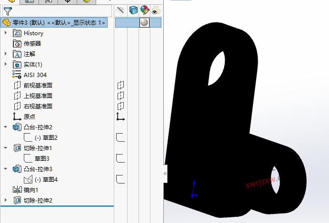Click the panel collapse handle on divider
This screenshot has width=329, height=223.
point(165,174)
